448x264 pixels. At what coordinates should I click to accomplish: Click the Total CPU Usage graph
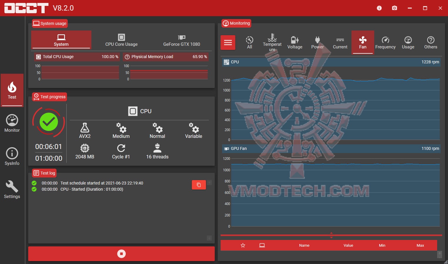[80, 72]
